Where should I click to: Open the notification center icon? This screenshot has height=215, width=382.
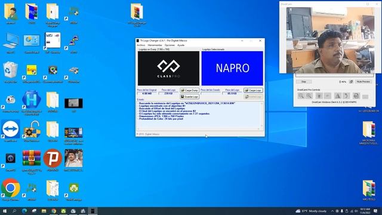[375, 211]
